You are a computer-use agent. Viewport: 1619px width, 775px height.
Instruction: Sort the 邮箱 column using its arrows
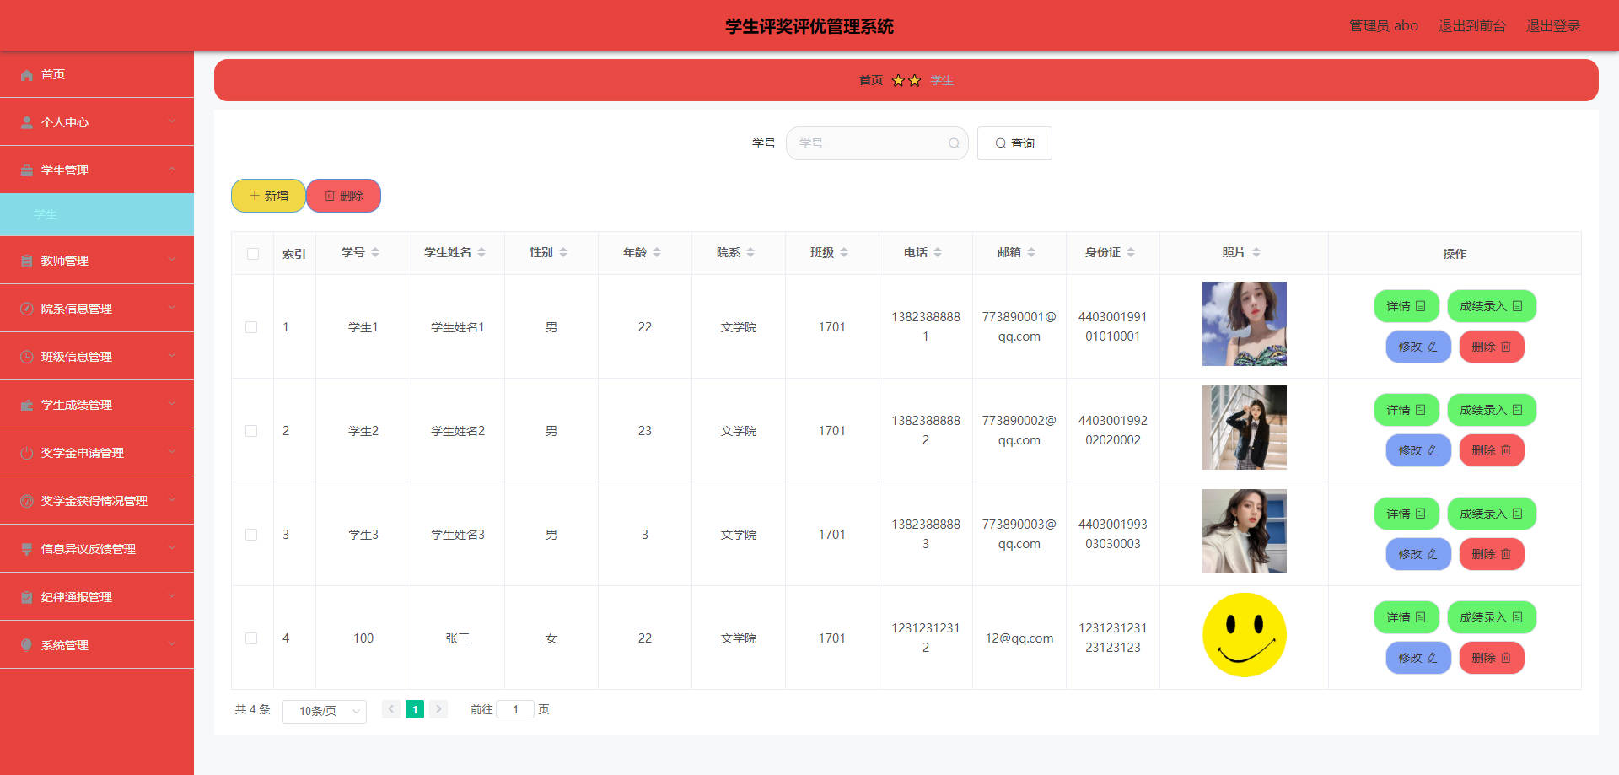click(x=1031, y=252)
